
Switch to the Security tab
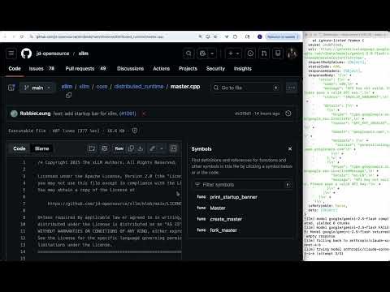[215, 69]
